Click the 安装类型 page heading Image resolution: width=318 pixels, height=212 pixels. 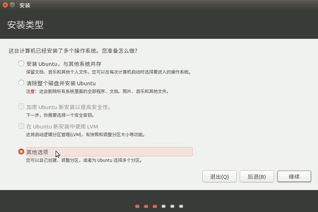(x=25, y=25)
